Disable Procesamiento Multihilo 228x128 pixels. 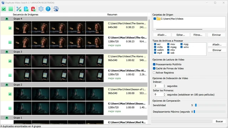pos(154,64)
